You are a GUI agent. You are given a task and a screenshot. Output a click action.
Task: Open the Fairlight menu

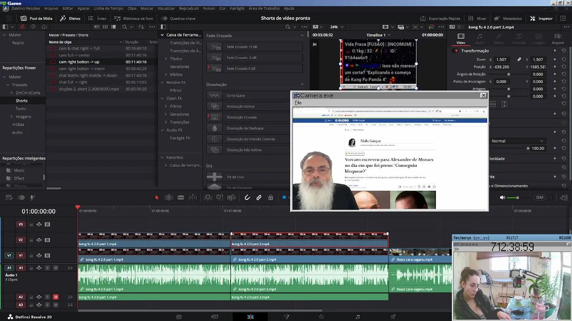[237, 8]
